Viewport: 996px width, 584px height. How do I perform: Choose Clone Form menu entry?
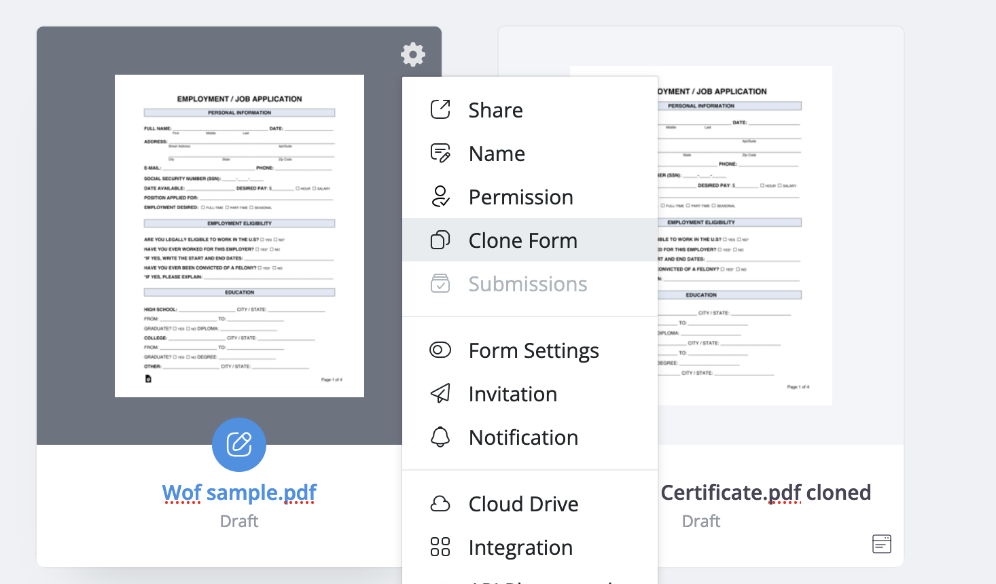coord(522,240)
